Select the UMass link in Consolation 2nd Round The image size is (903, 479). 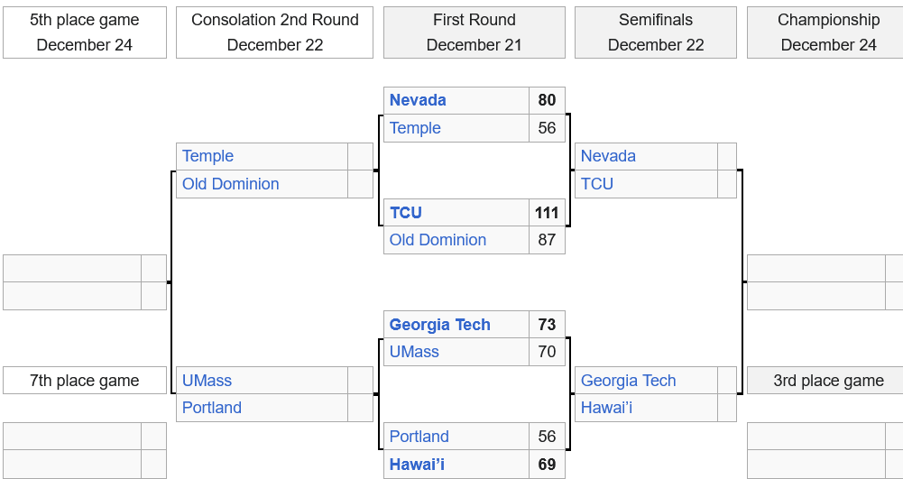click(207, 381)
